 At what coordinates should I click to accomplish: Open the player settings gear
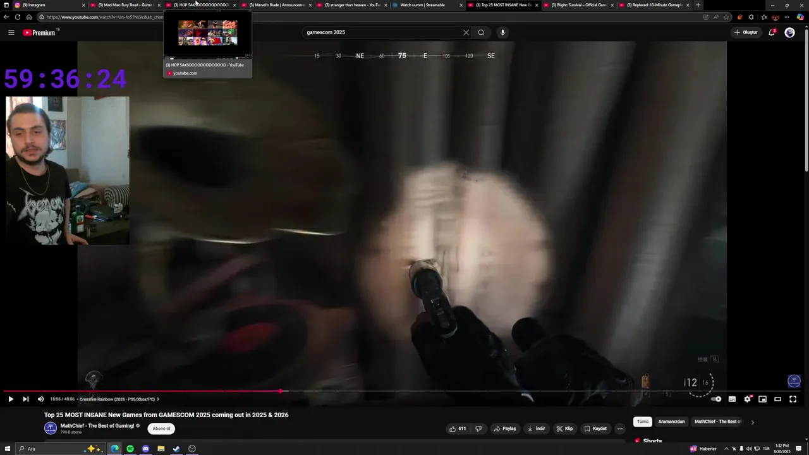(747, 399)
